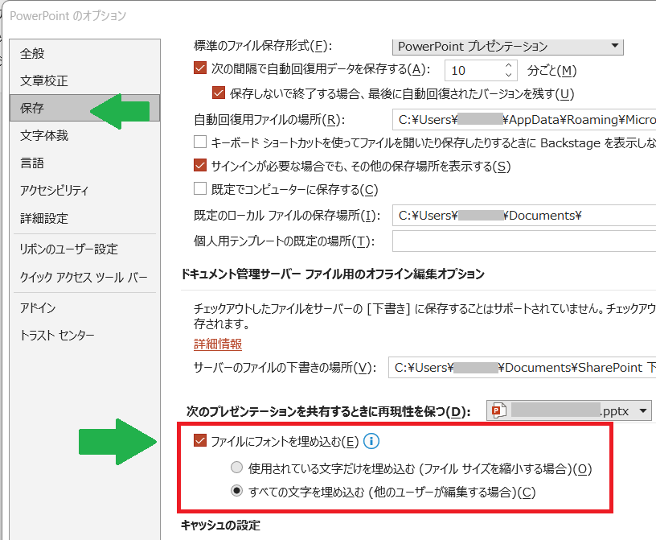Viewport: 656px width, 540px height.
Task: Open クイック アクセス ツール バー category
Action: pos(84,277)
